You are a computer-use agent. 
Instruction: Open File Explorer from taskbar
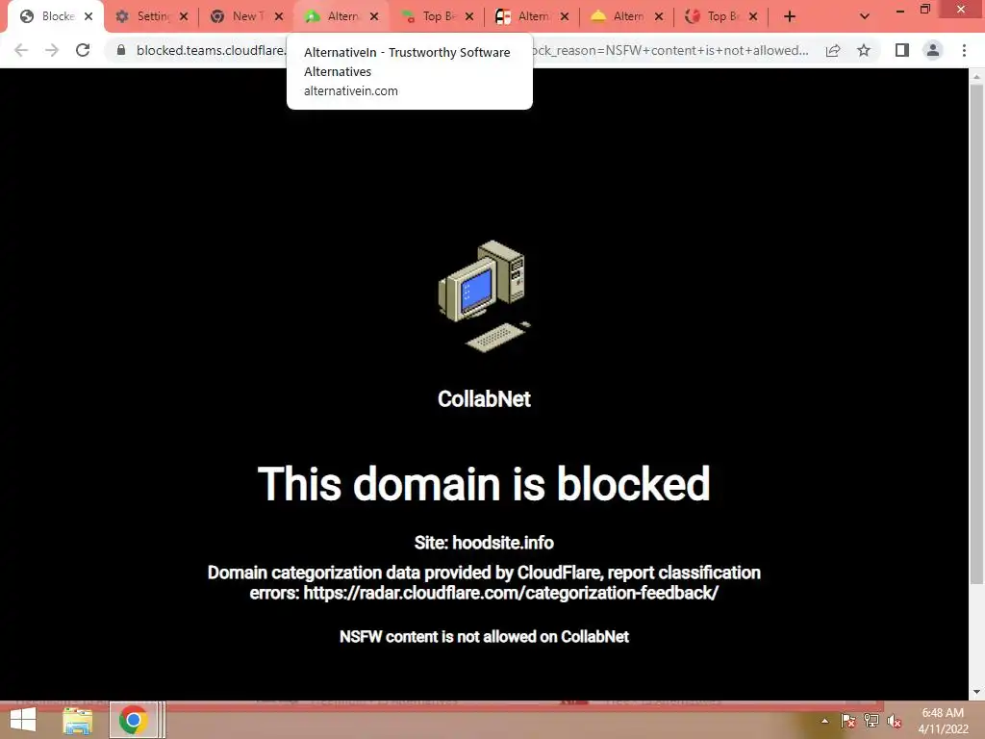point(77,720)
